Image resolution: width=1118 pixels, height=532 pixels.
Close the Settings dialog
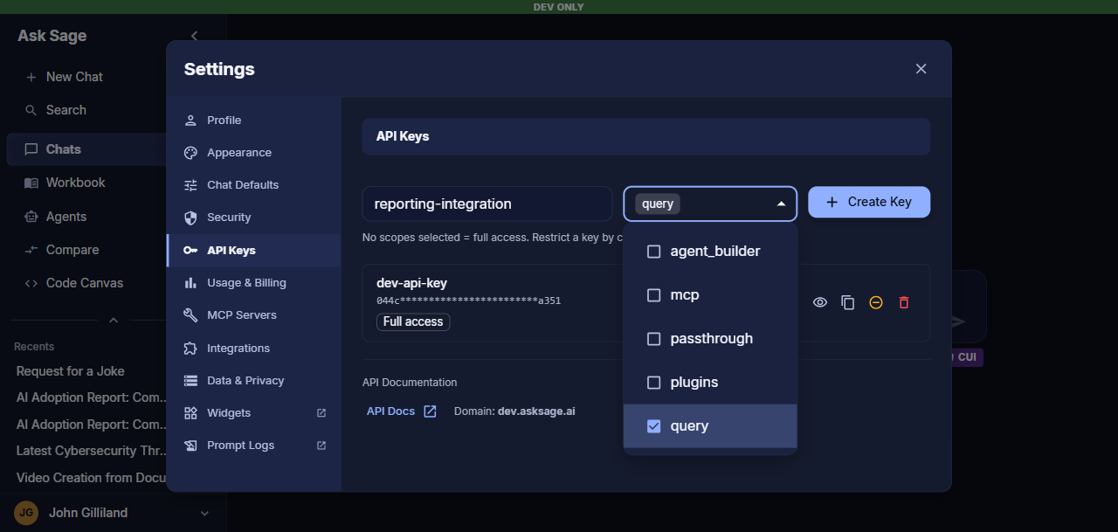coord(921,69)
